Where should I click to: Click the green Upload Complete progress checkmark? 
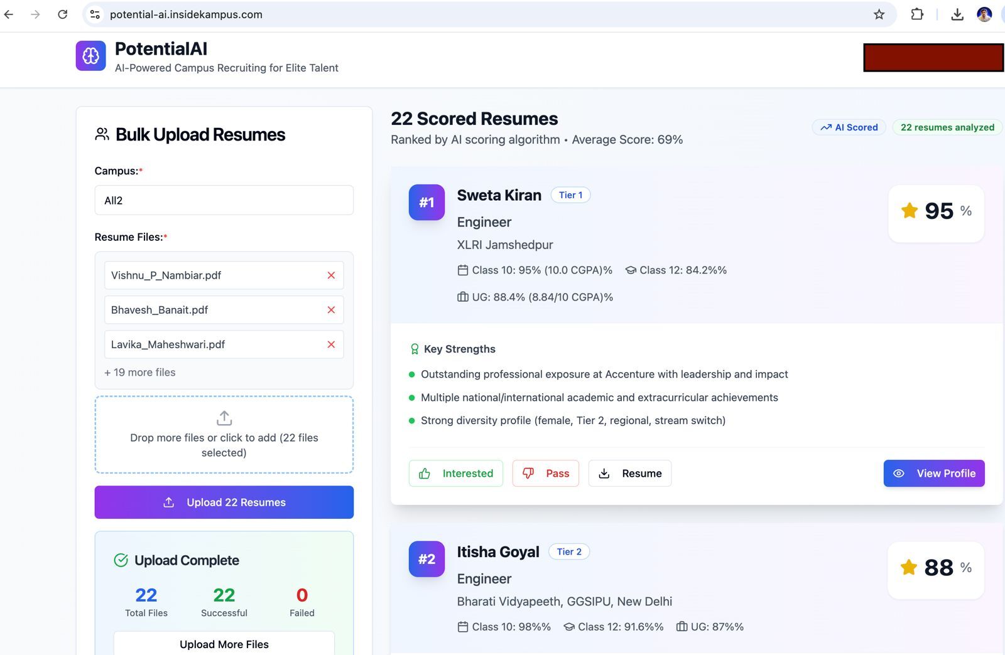pyautogui.click(x=120, y=560)
